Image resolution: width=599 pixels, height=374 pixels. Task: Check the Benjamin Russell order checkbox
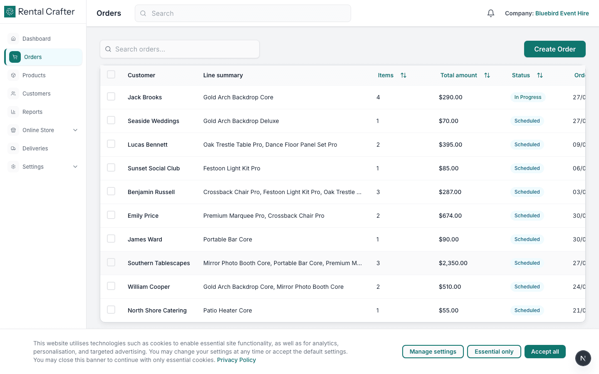coord(111,191)
